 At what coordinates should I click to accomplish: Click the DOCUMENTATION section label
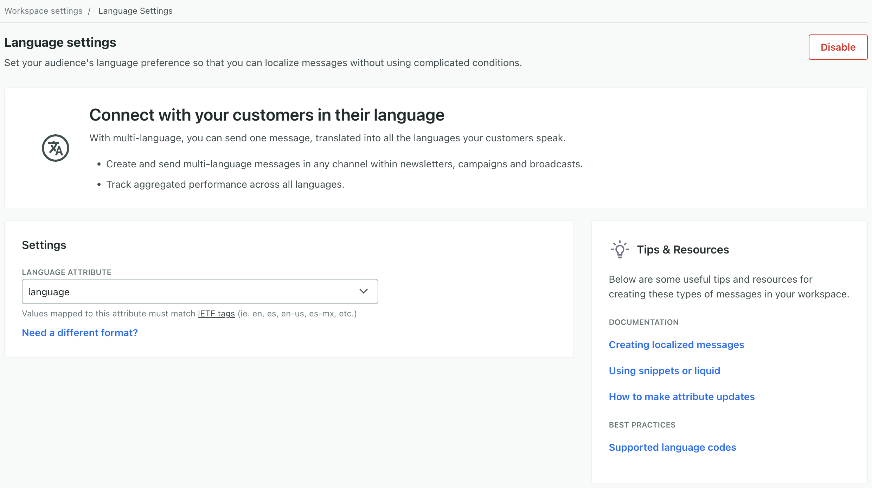[643, 322]
